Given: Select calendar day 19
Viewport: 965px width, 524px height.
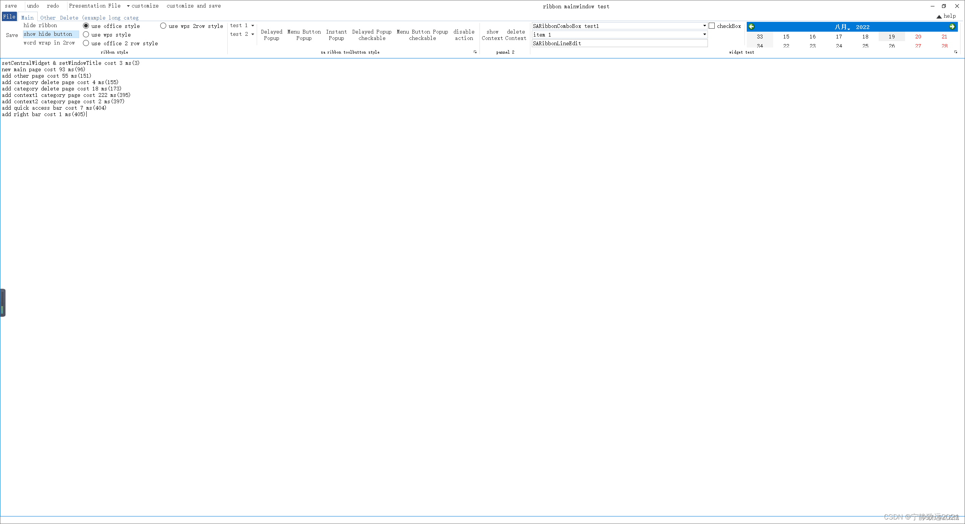Looking at the screenshot, I should point(891,37).
